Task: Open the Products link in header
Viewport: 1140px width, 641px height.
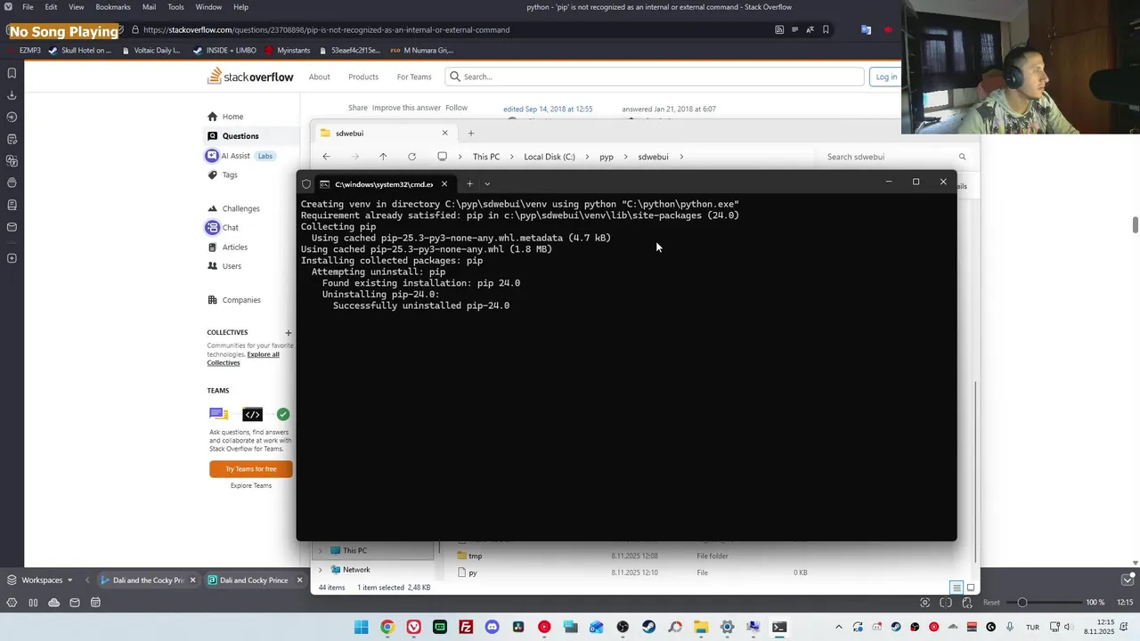Action: (363, 77)
